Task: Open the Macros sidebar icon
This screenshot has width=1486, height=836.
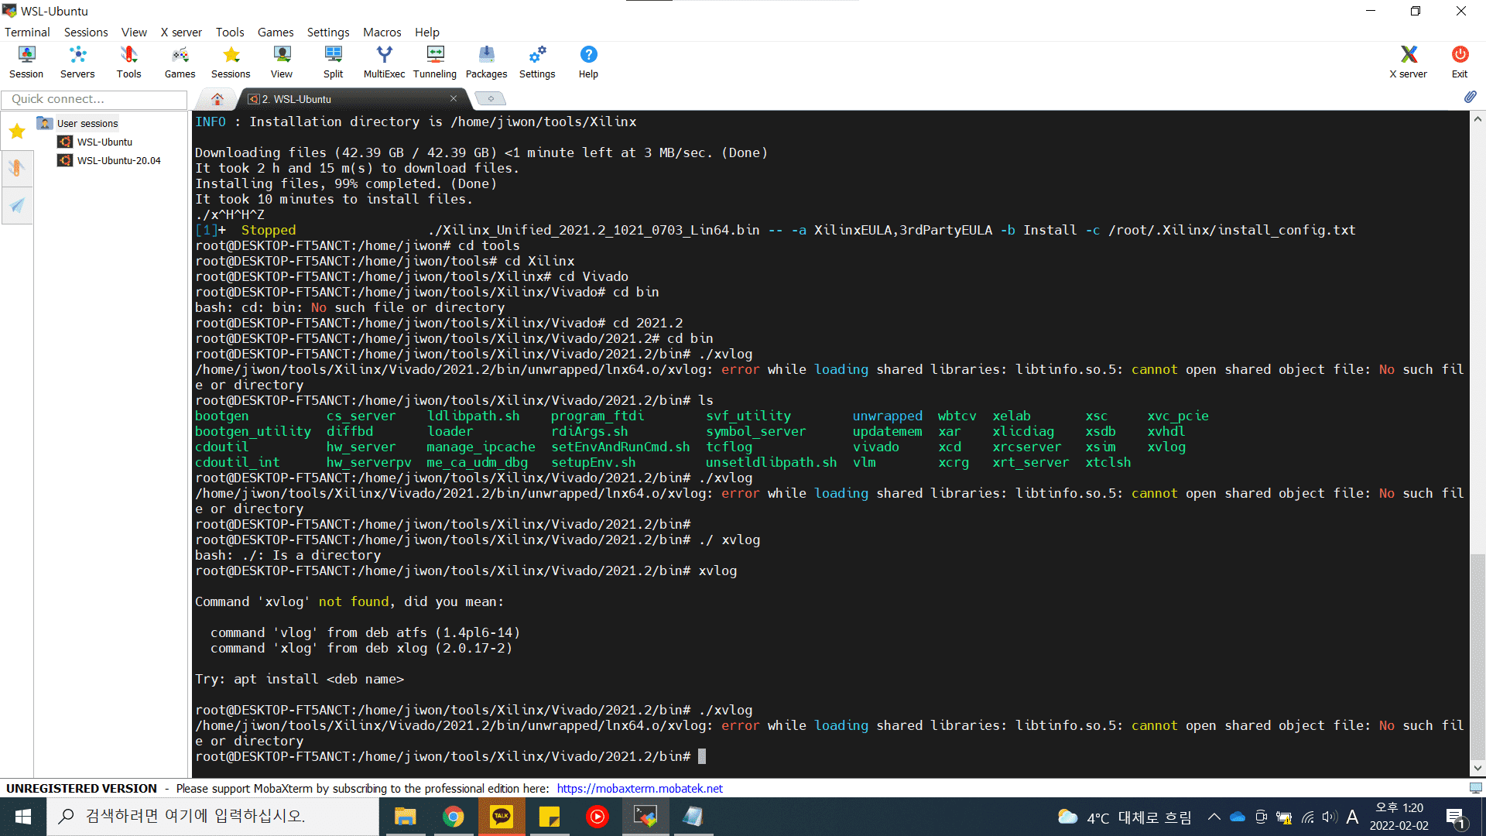Action: (x=16, y=205)
